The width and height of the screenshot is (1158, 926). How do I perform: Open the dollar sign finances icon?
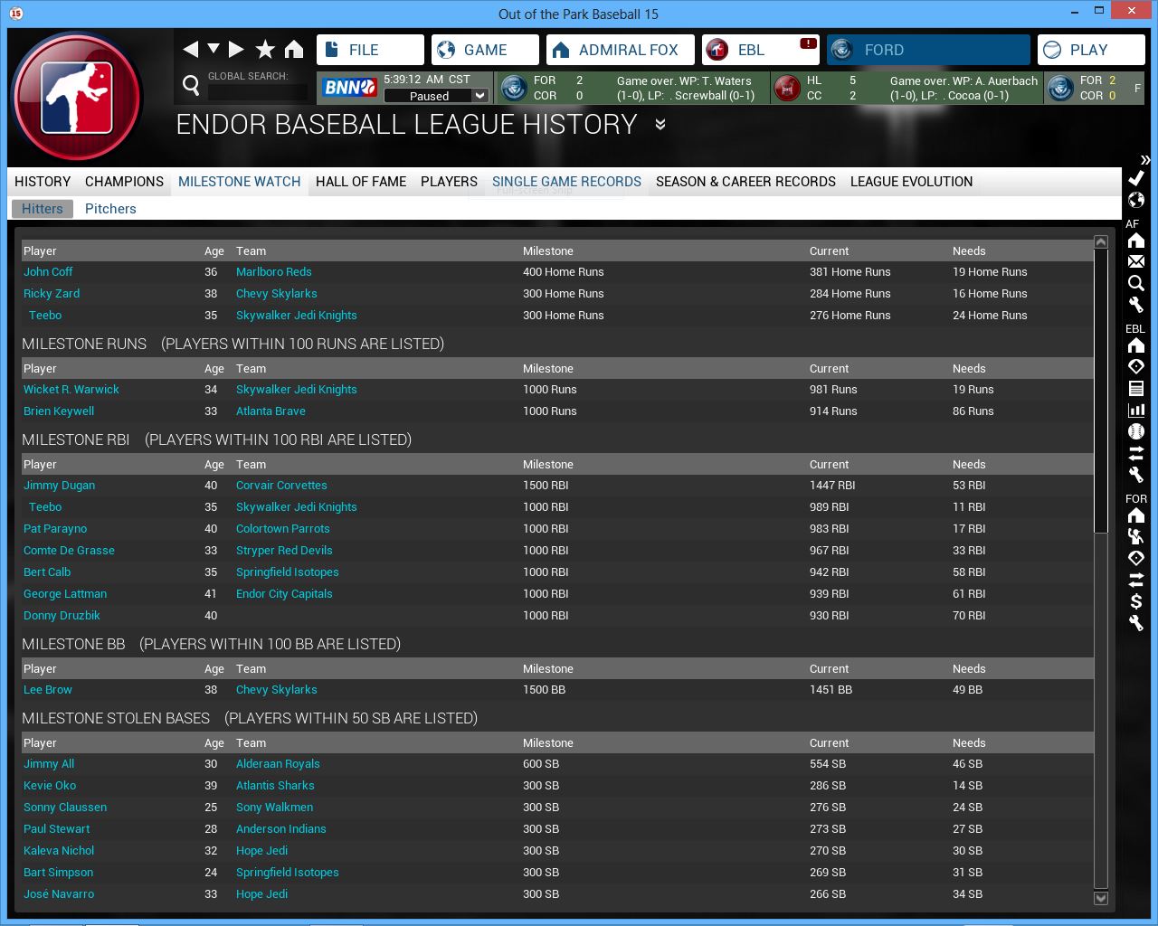1136,601
